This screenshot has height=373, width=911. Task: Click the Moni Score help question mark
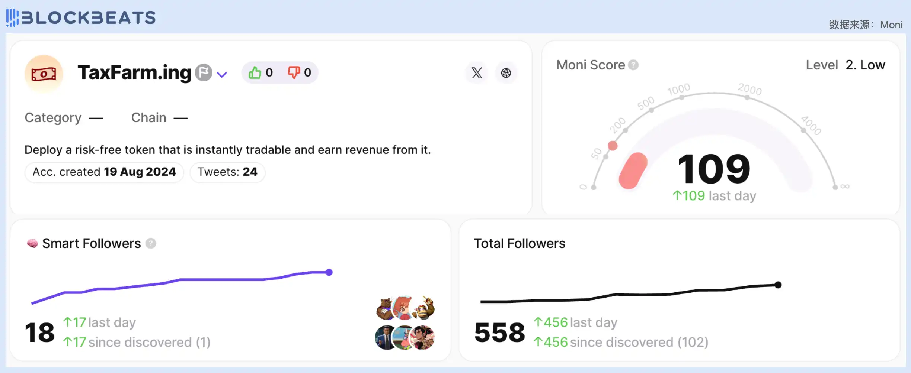tap(633, 65)
